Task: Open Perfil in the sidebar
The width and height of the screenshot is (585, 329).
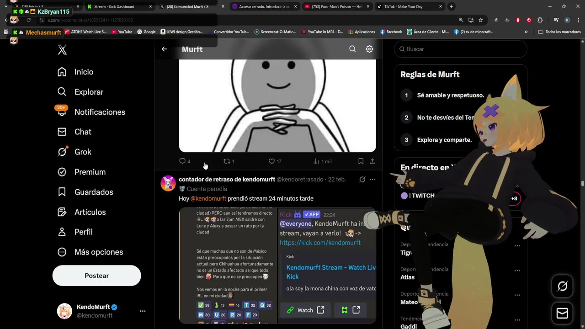Action: (x=75, y=232)
